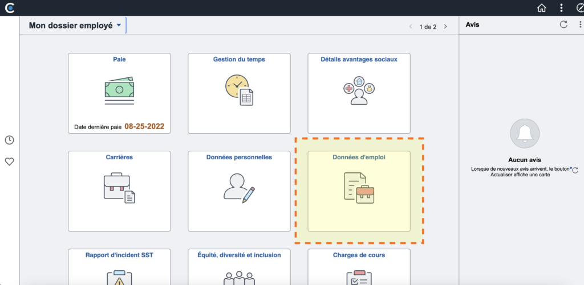Open the Carrières tile
The width and height of the screenshot is (584, 285).
119,191
